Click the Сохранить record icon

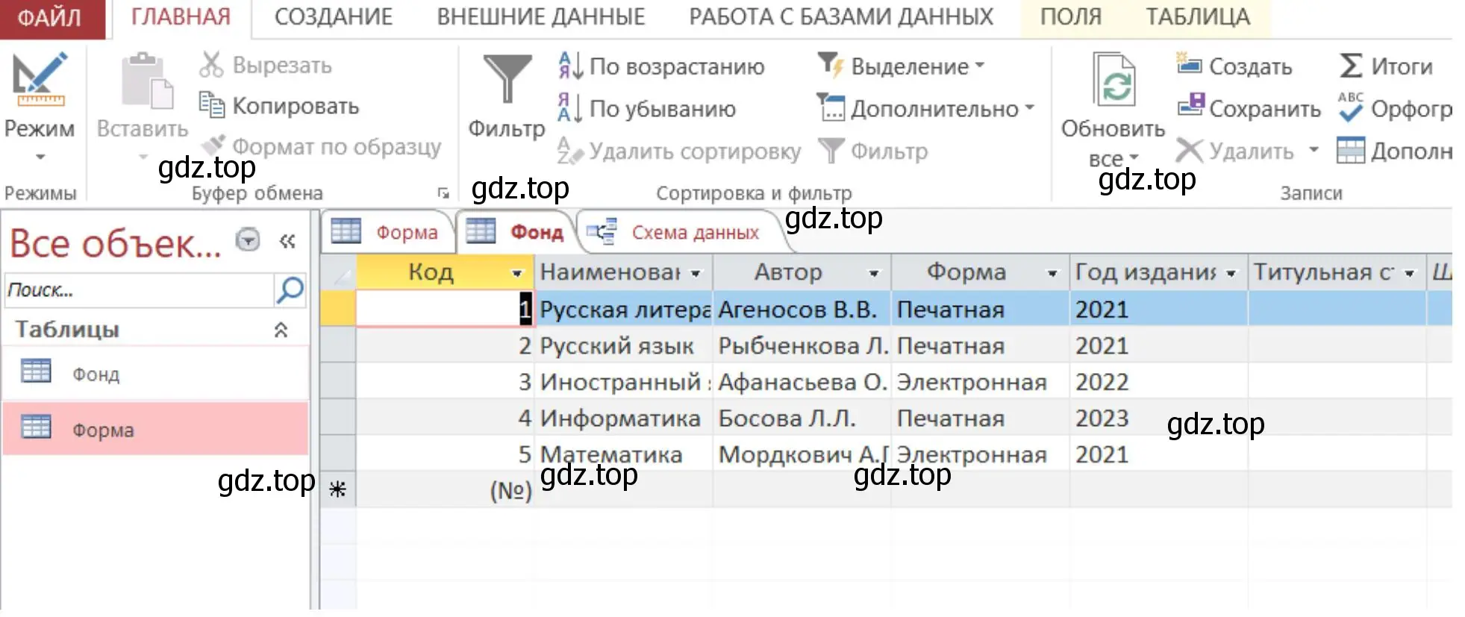[x=1191, y=106]
